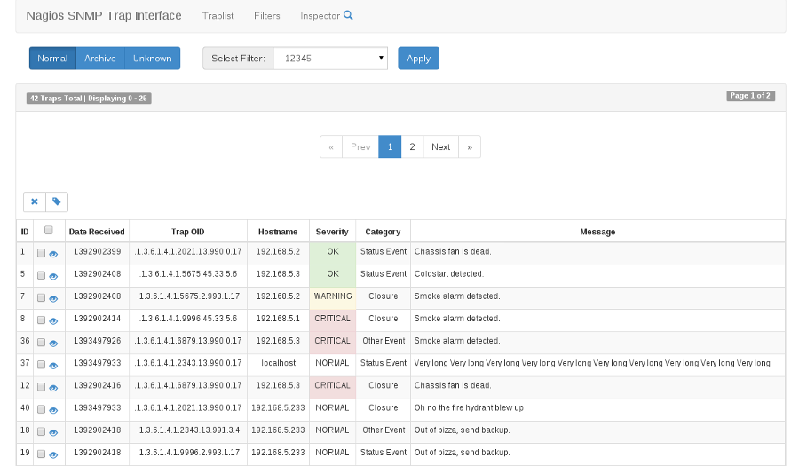
Task: Click the 'Coldstart detected.' message
Action: point(449,274)
